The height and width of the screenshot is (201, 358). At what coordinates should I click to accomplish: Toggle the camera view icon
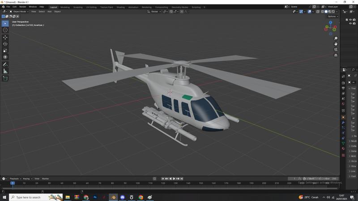point(336,50)
